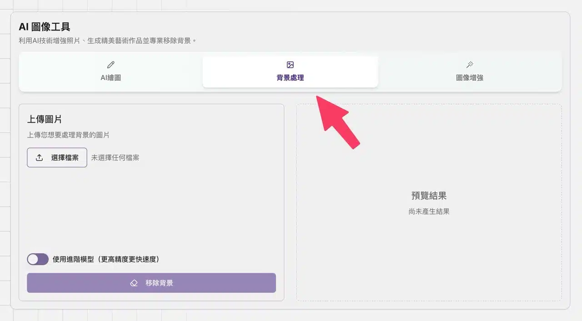Click the 尚未產生結果 placeholder text
582x321 pixels.
click(429, 211)
